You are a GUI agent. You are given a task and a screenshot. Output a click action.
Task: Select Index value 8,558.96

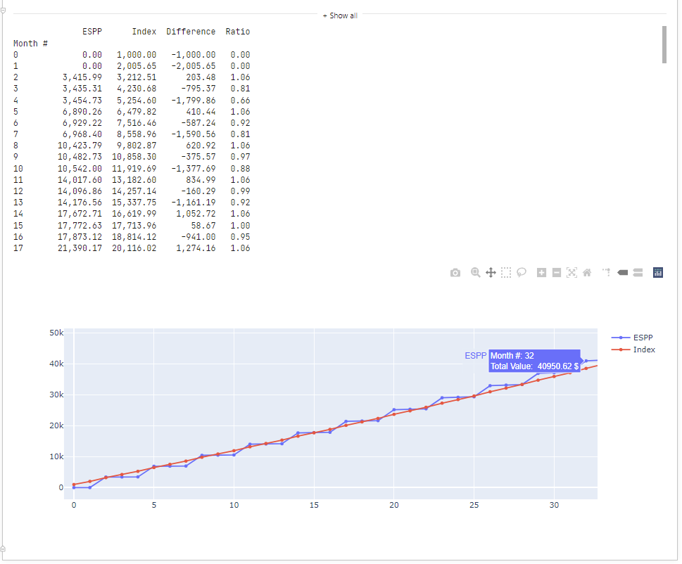click(x=137, y=134)
